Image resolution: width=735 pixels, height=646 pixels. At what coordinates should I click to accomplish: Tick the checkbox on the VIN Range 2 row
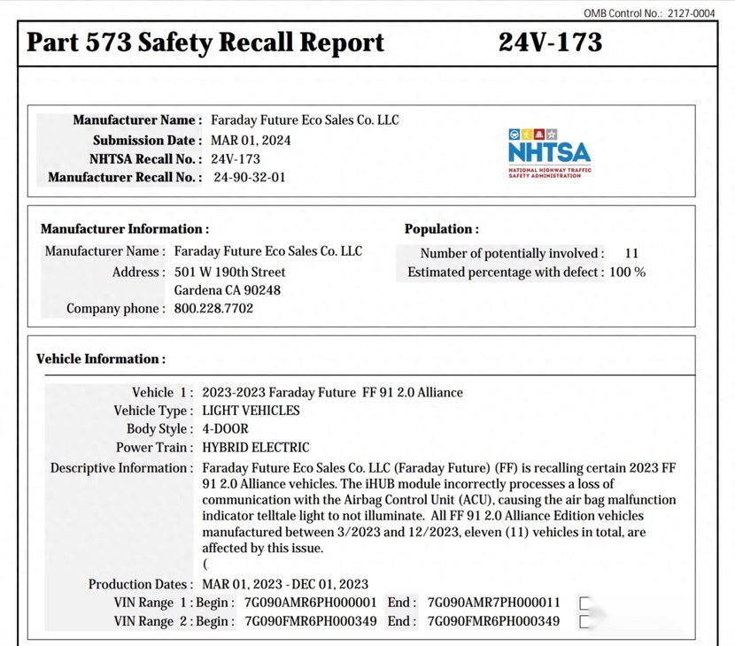[x=584, y=621]
